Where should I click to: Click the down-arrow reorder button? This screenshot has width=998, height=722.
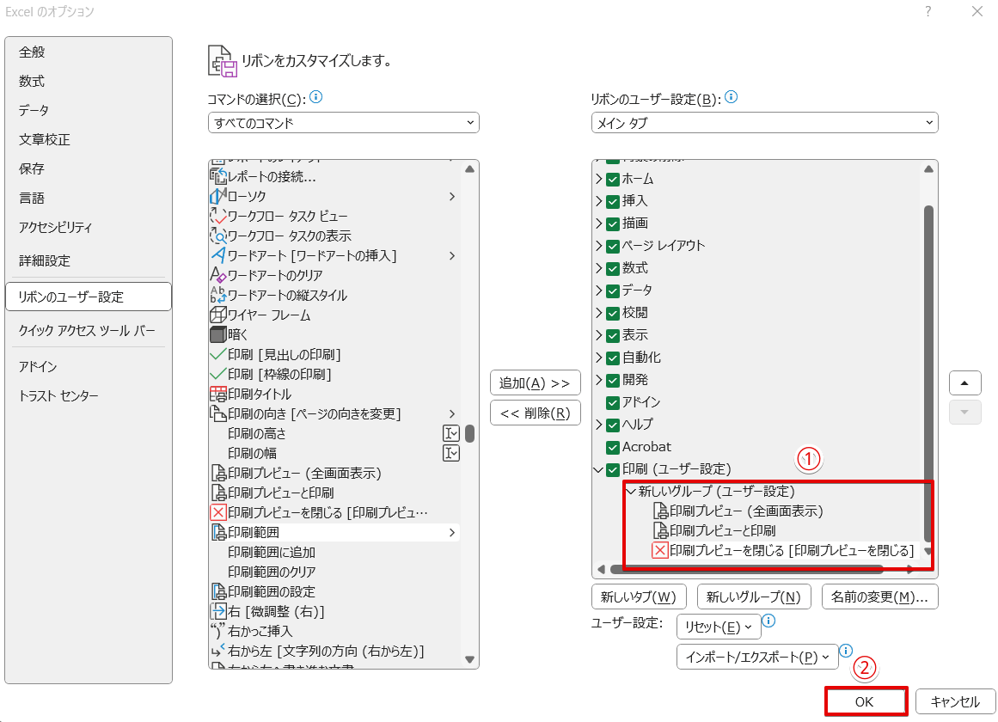tap(964, 413)
